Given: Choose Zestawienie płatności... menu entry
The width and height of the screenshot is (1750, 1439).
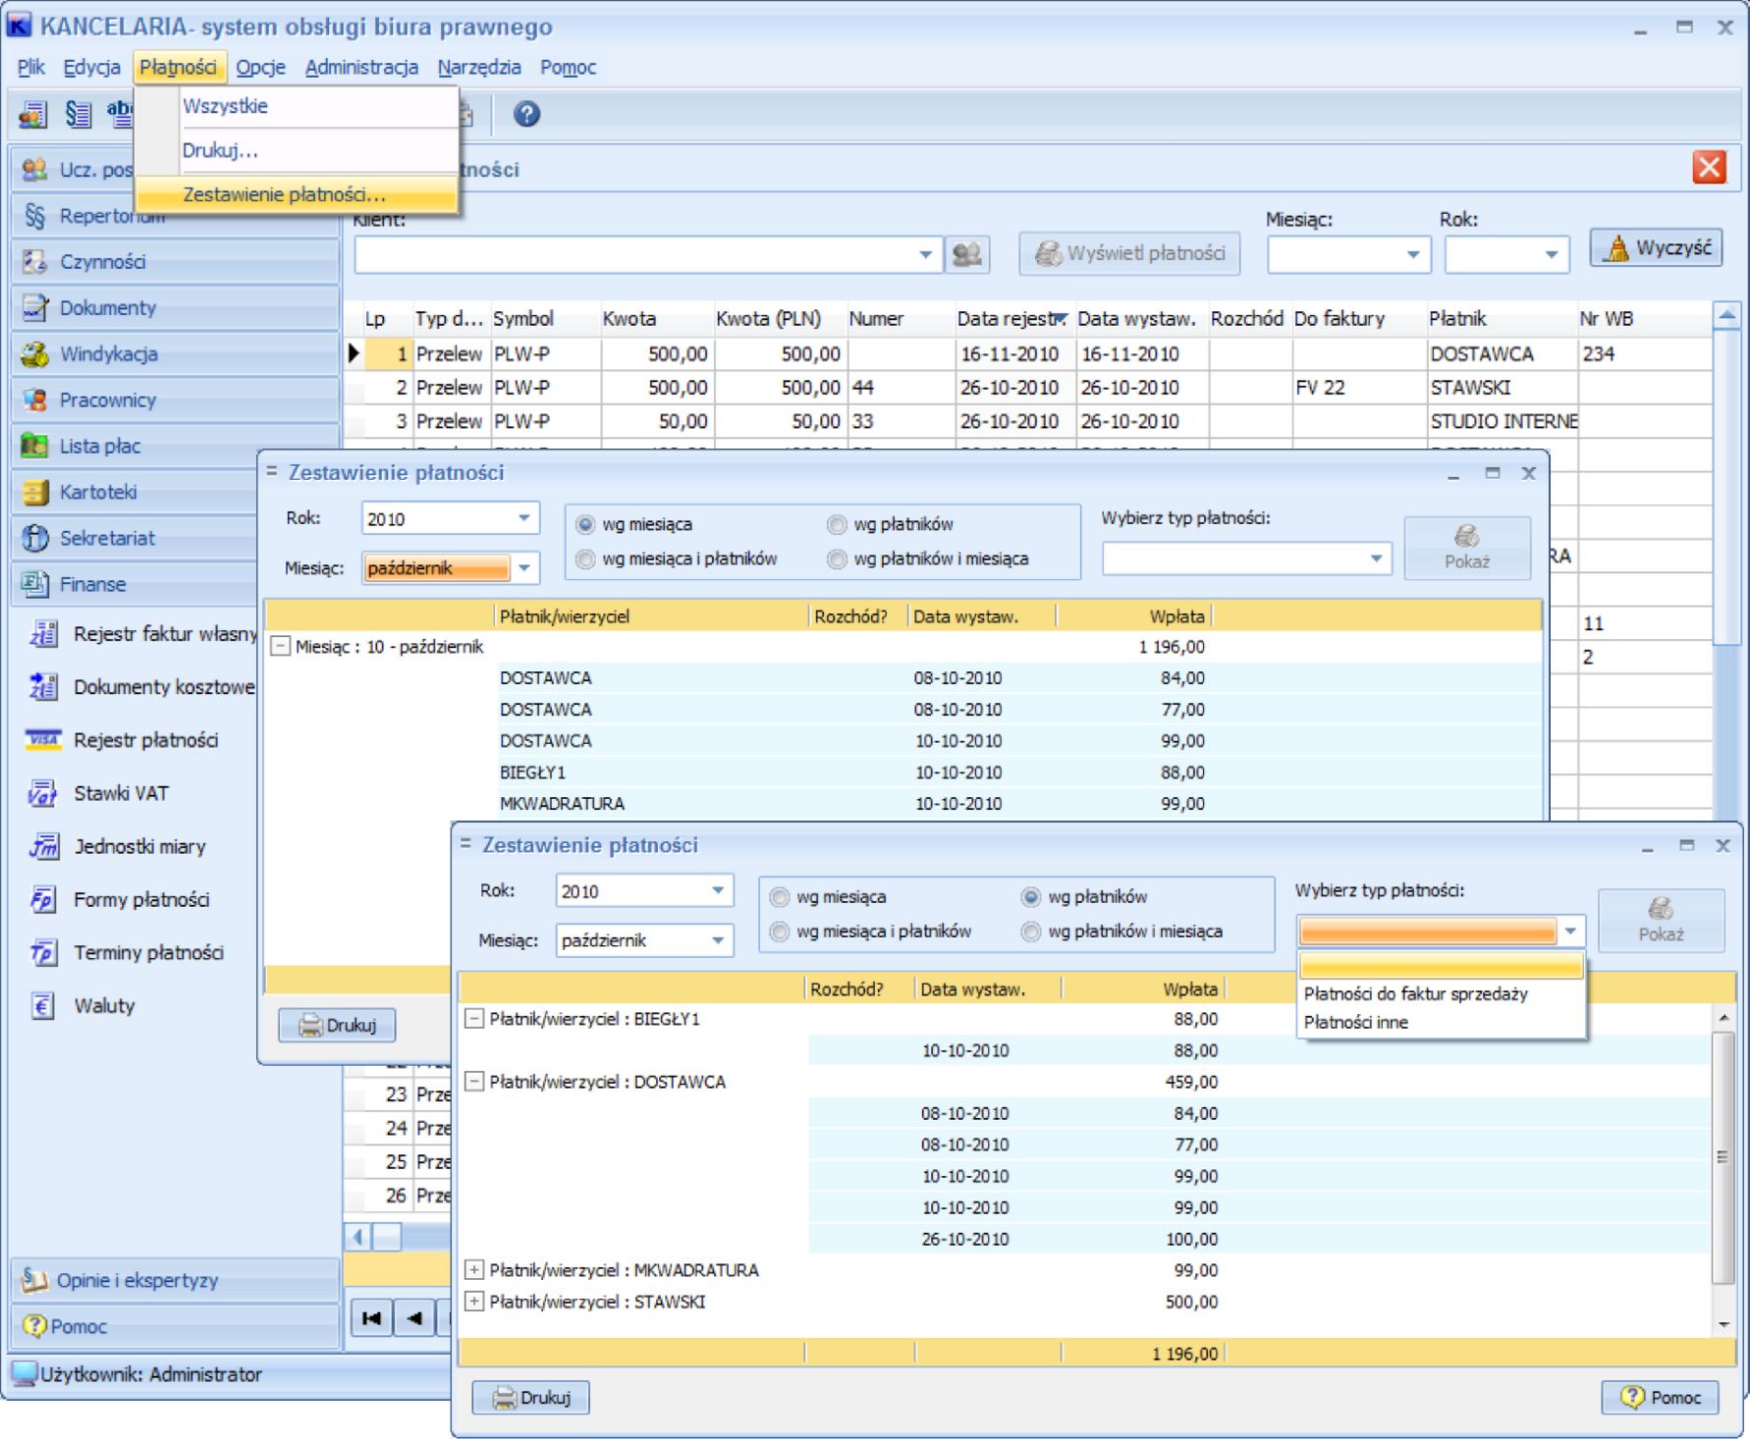Looking at the screenshot, I should coord(296,194).
